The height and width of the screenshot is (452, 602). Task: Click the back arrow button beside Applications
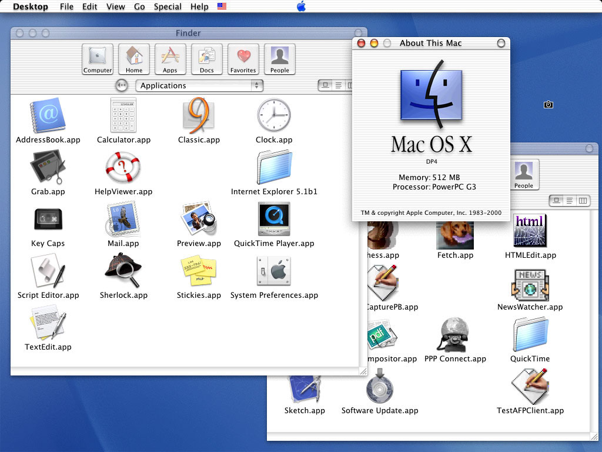coord(122,85)
